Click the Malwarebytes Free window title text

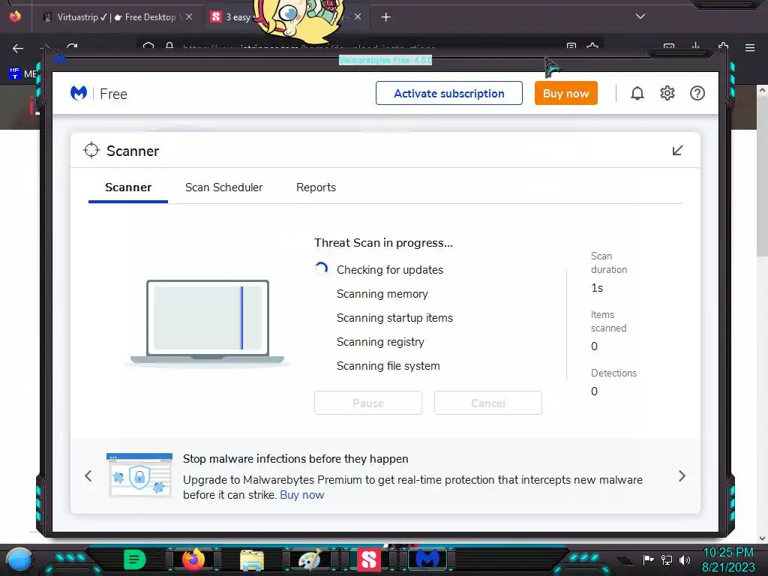click(385, 60)
